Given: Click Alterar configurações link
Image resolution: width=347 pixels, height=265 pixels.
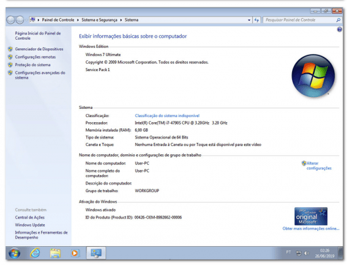Looking at the screenshot, I should click(x=319, y=166).
